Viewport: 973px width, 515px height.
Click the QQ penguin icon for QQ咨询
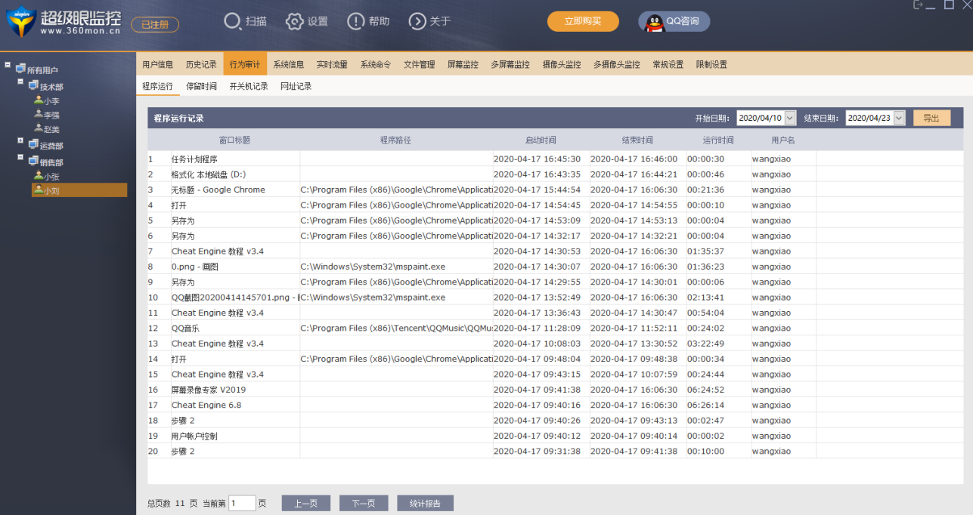[654, 22]
